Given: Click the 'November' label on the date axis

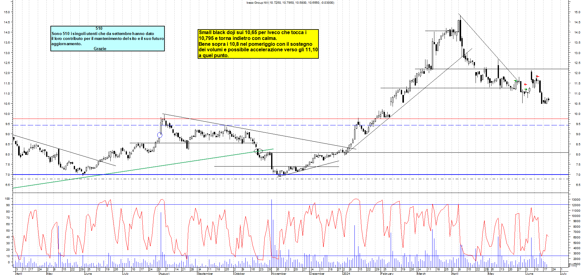Looking at the screenshot, I should pos(279,273).
